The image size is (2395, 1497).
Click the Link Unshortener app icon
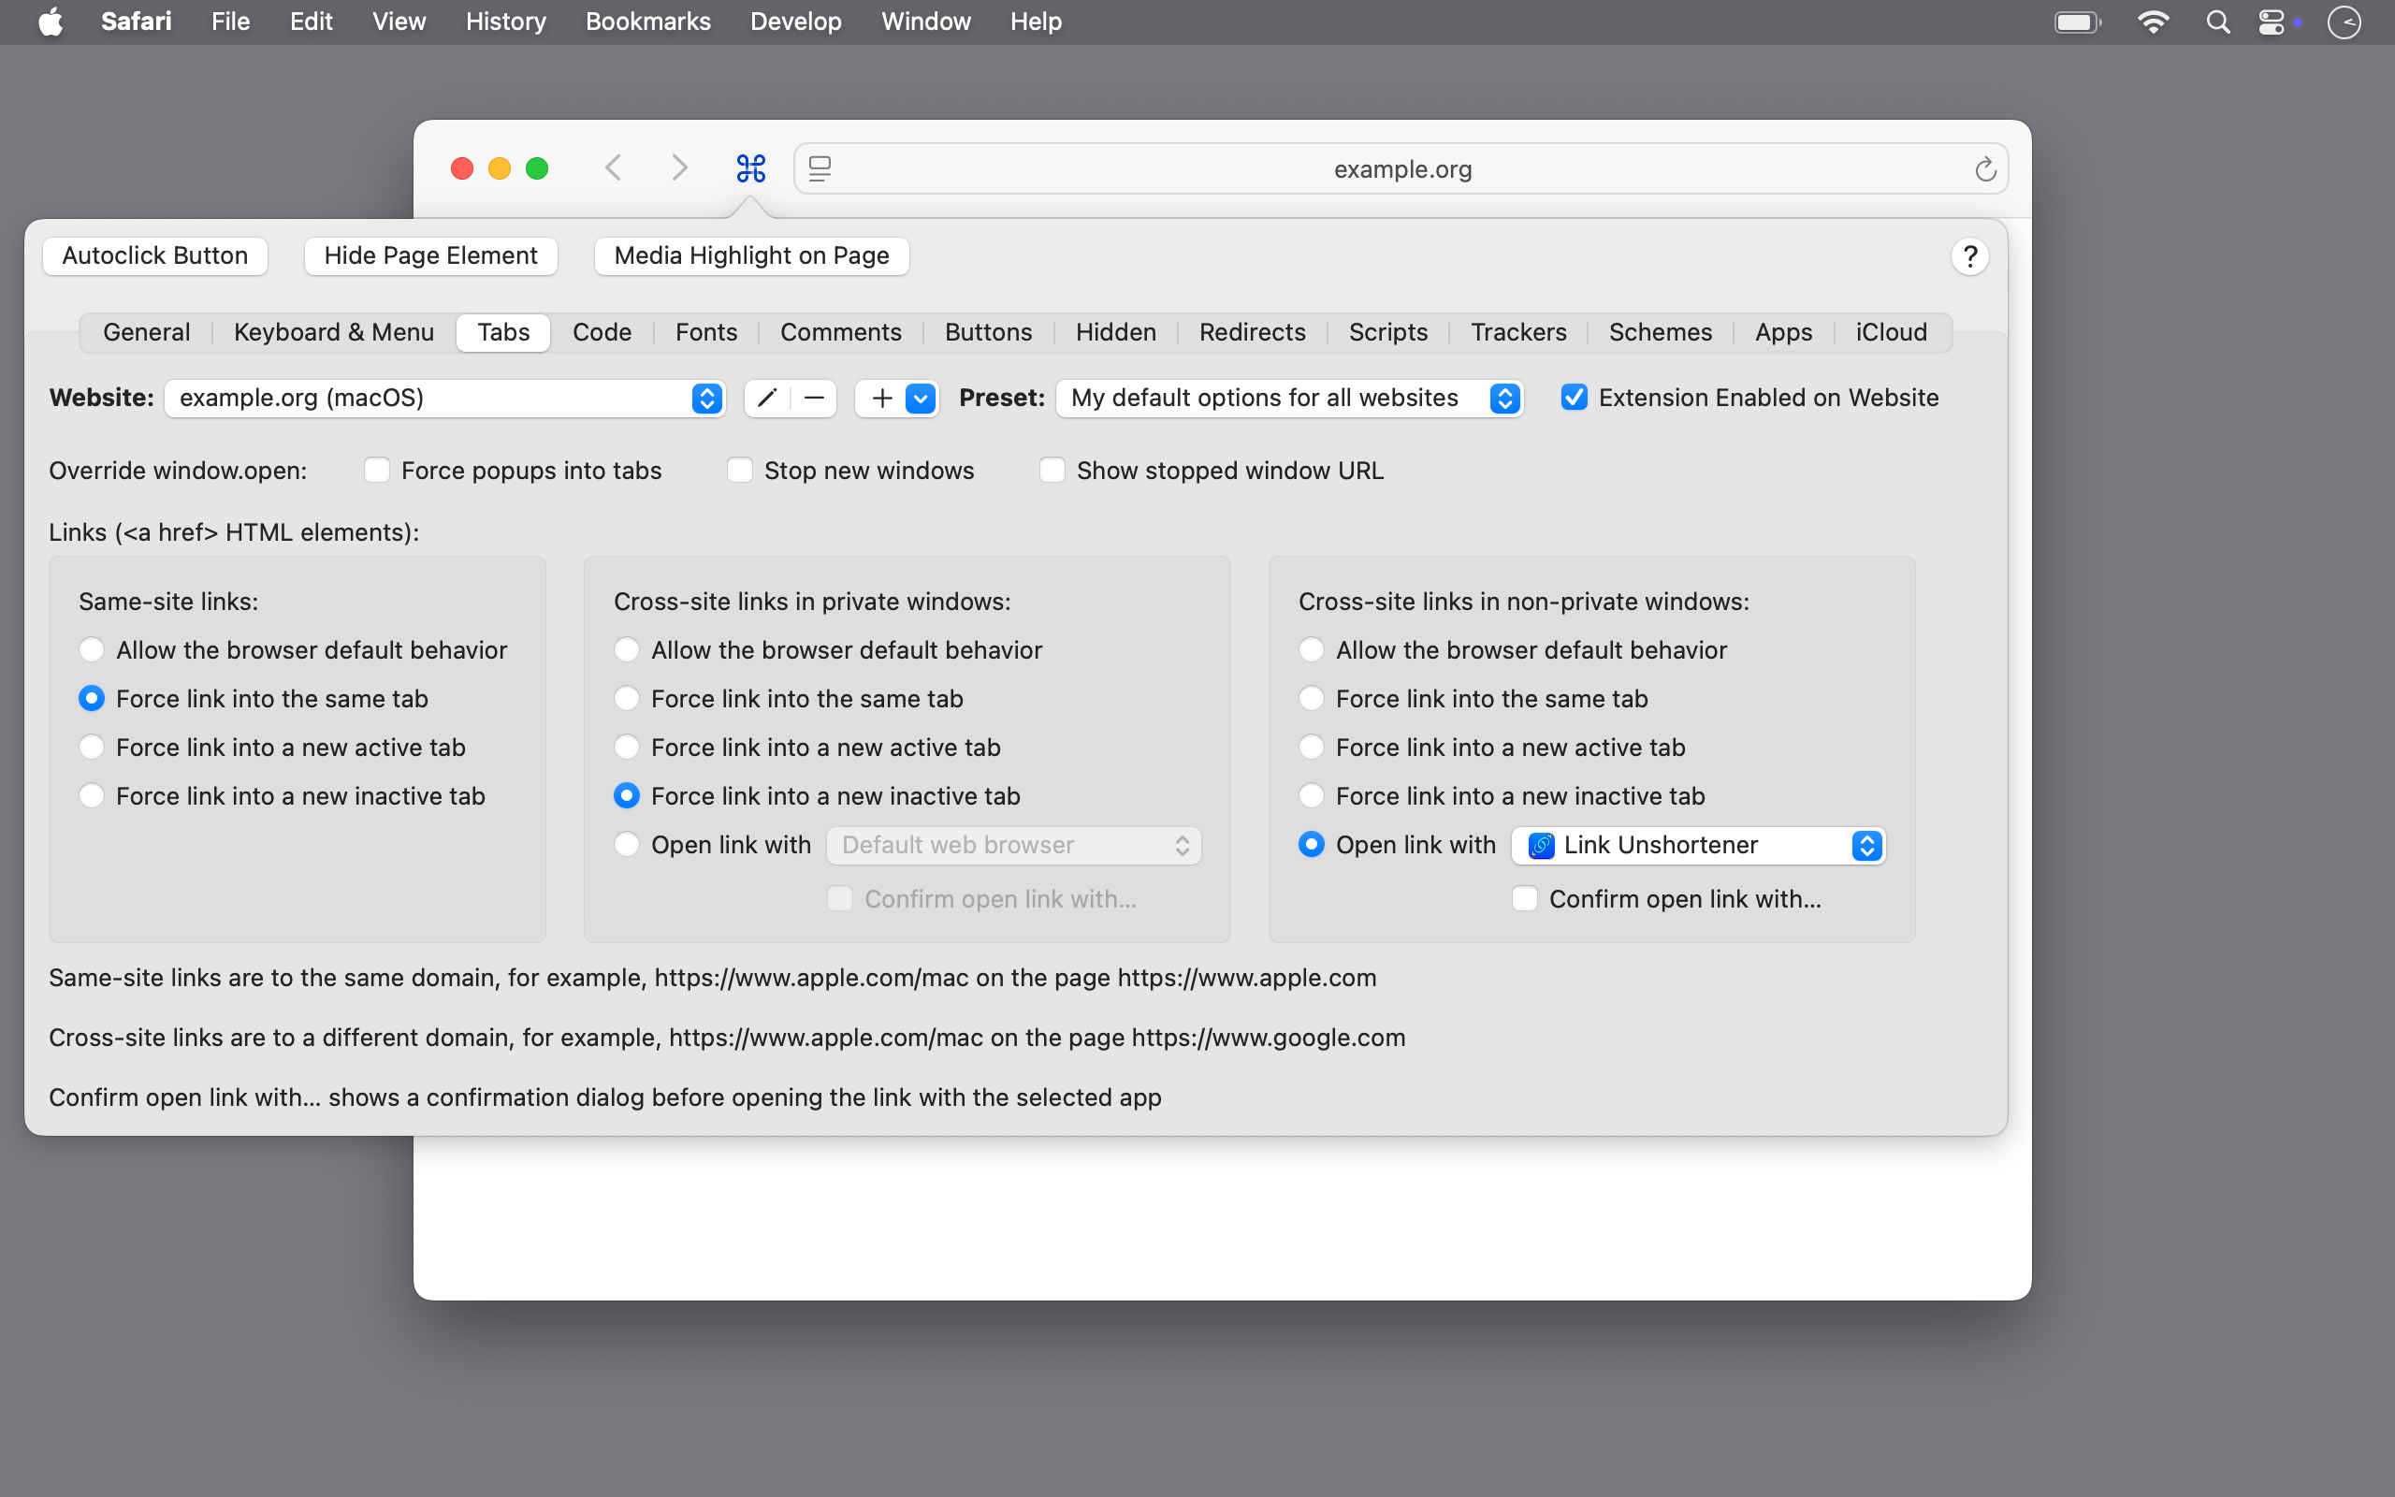[1541, 846]
